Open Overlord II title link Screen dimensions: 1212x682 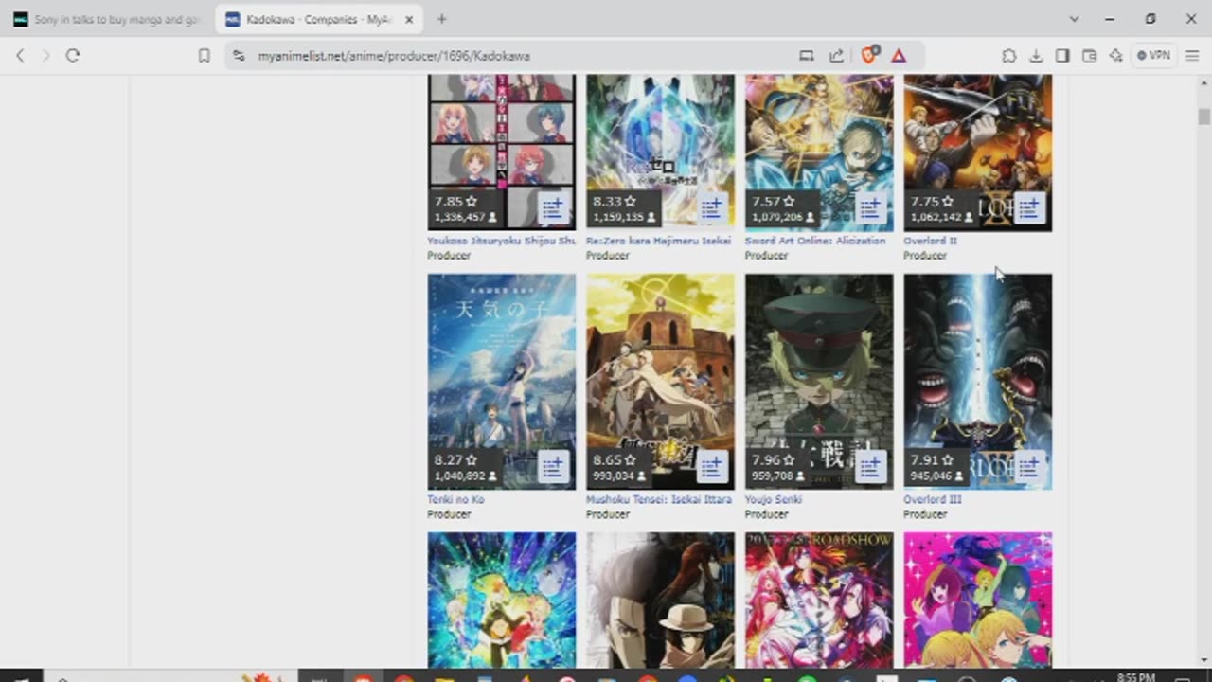click(x=930, y=241)
